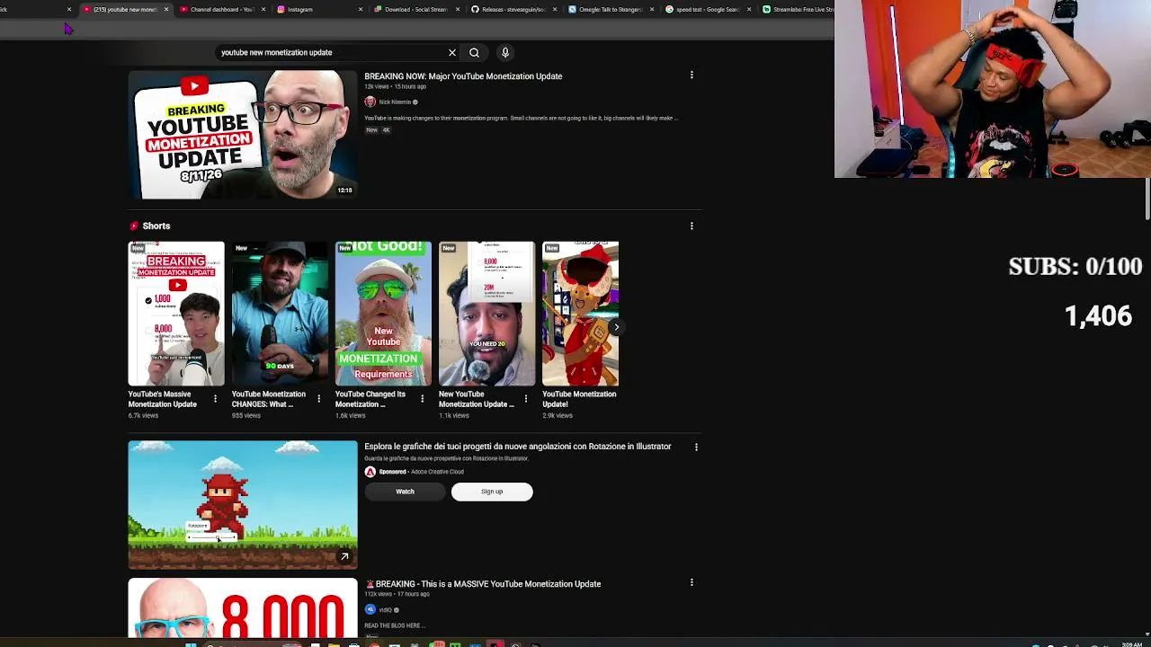Show next Shorts with the arrow
The image size is (1151, 647).
615,327
